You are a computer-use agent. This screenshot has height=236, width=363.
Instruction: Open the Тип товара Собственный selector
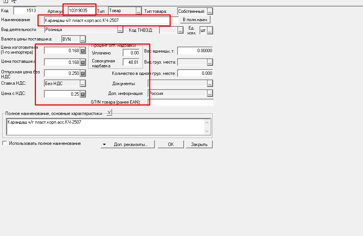click(210, 11)
